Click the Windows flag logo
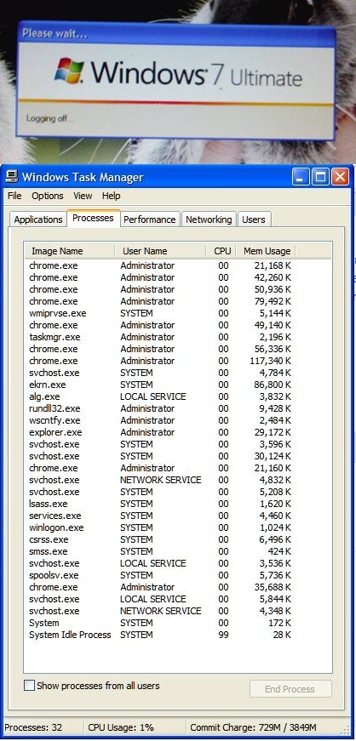Viewport: 356px width, 741px height. coord(70,71)
